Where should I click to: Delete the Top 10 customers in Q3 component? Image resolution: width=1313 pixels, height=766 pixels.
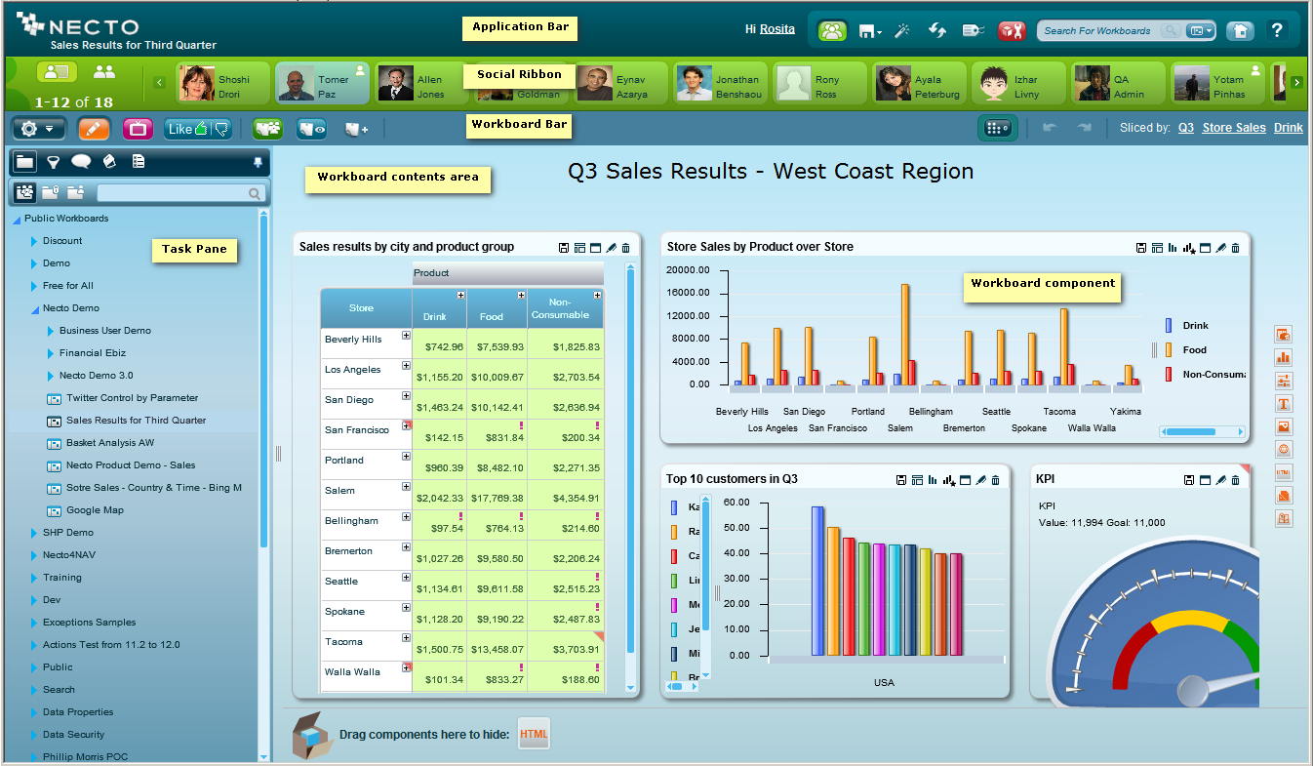pyautogui.click(x=995, y=480)
